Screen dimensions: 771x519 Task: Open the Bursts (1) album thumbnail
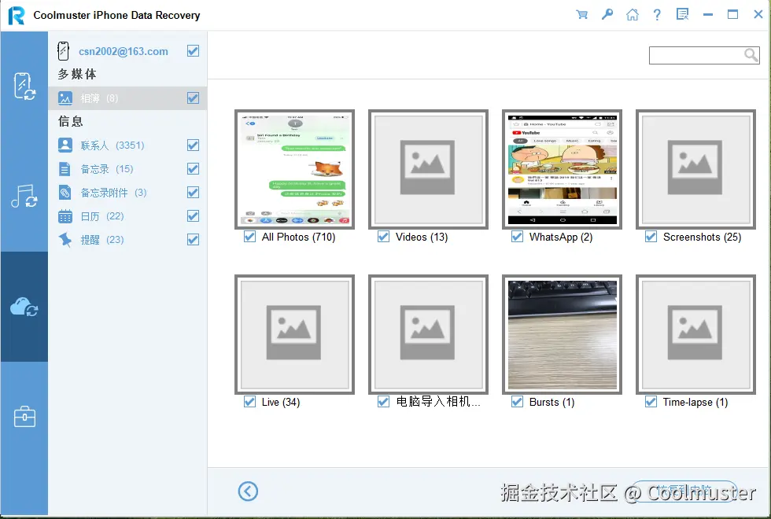click(562, 334)
